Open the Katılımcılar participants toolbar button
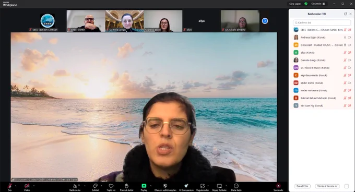Screen dimensions: 355x192 point(75,187)
